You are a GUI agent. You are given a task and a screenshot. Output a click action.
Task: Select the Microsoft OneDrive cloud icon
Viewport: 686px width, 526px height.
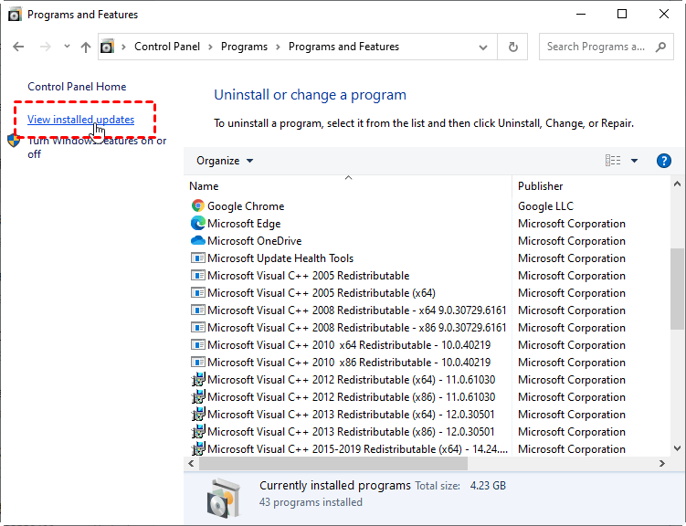pyautogui.click(x=197, y=240)
